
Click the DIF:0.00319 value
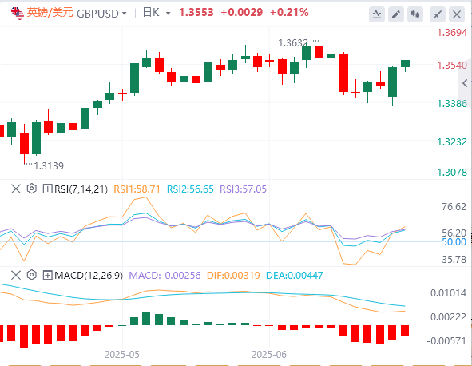[x=233, y=276]
